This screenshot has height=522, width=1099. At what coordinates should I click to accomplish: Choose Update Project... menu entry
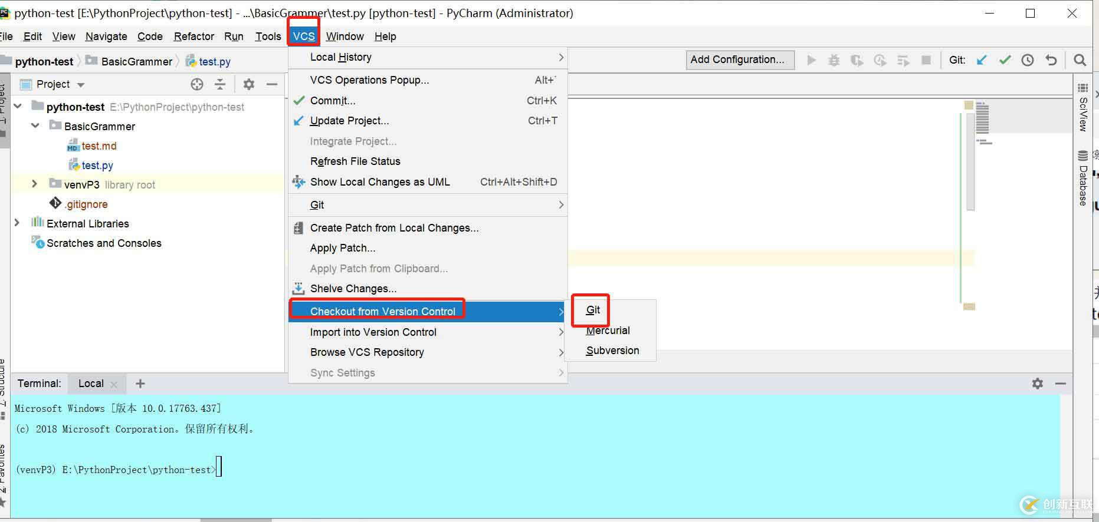tap(428, 121)
